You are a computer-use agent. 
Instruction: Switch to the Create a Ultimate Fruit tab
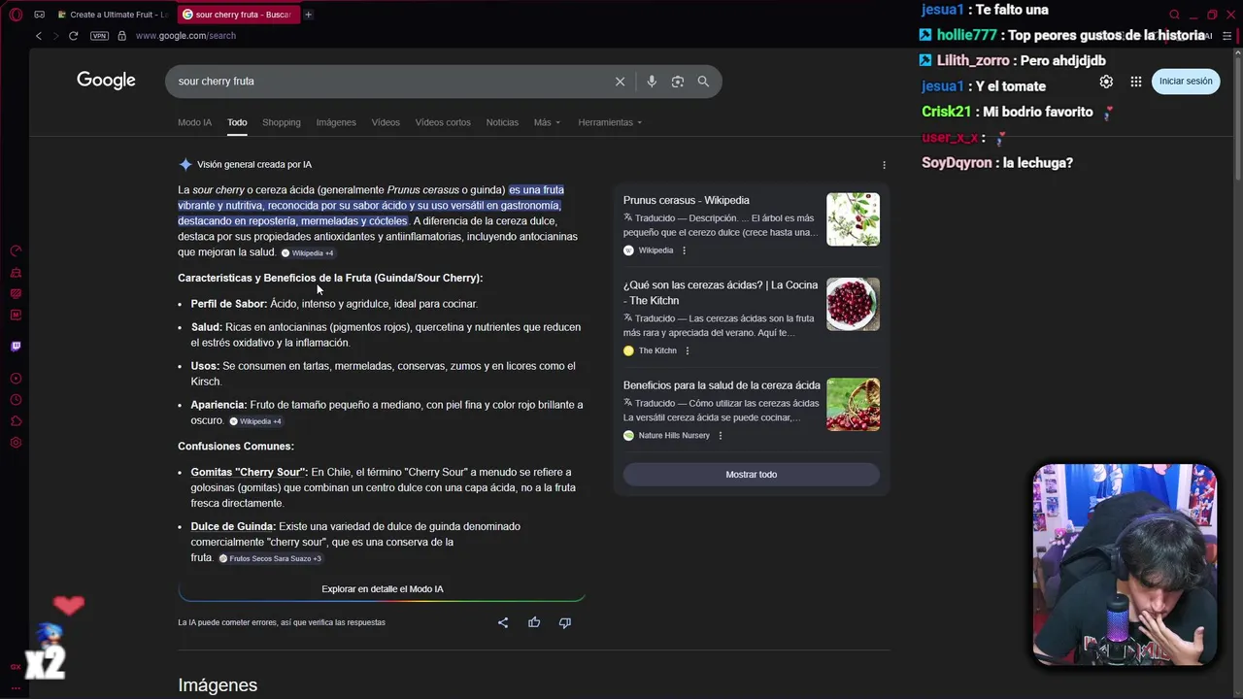click(113, 15)
